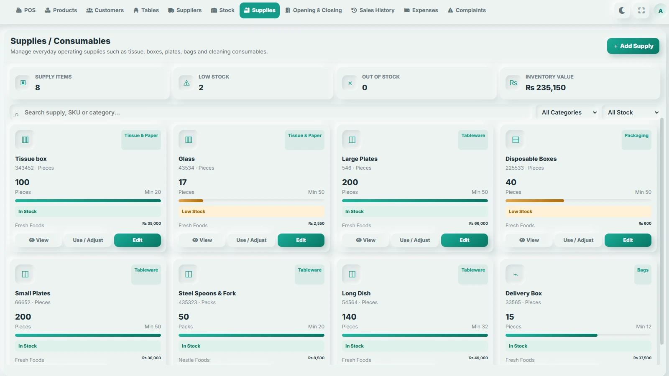Click Delivery Box card bags icon
The width and height of the screenshot is (669, 376).
pos(516,274)
